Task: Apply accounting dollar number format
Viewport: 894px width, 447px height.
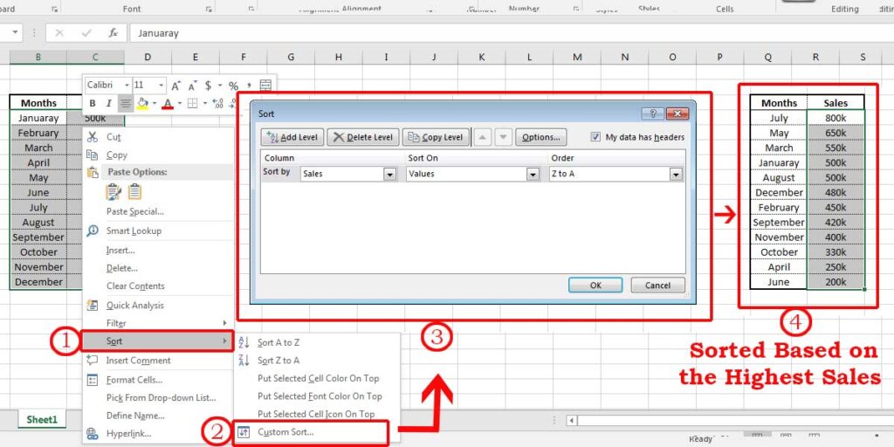Action: pos(208,86)
